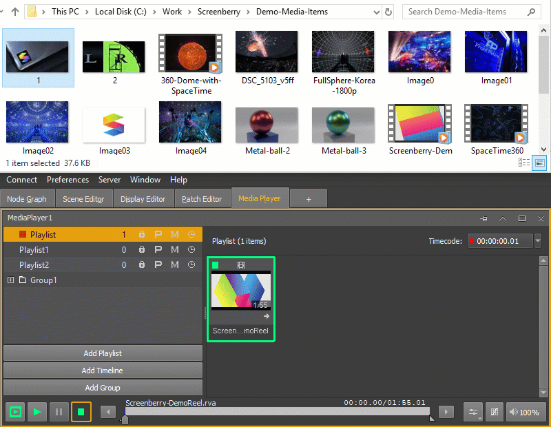Viewport: 551px width, 427px height.
Task: Expand the Group1 tree node
Action: (x=11, y=280)
